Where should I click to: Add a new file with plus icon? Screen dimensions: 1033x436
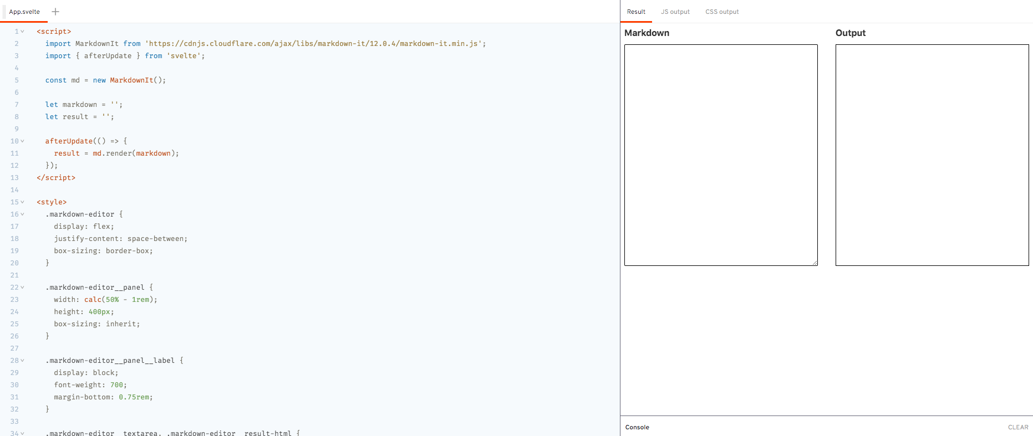pos(55,12)
